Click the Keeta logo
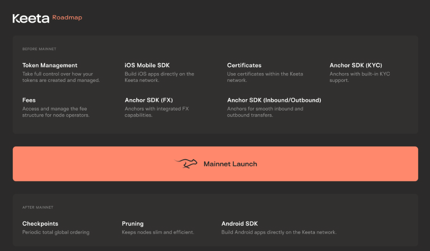 pos(30,18)
